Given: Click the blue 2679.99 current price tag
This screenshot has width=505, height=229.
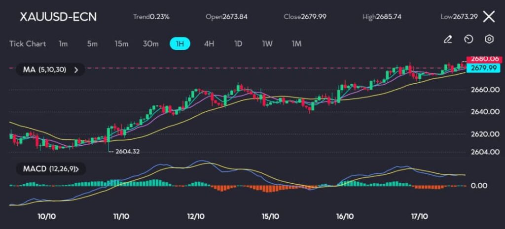Looking at the screenshot, I should click(483, 68).
